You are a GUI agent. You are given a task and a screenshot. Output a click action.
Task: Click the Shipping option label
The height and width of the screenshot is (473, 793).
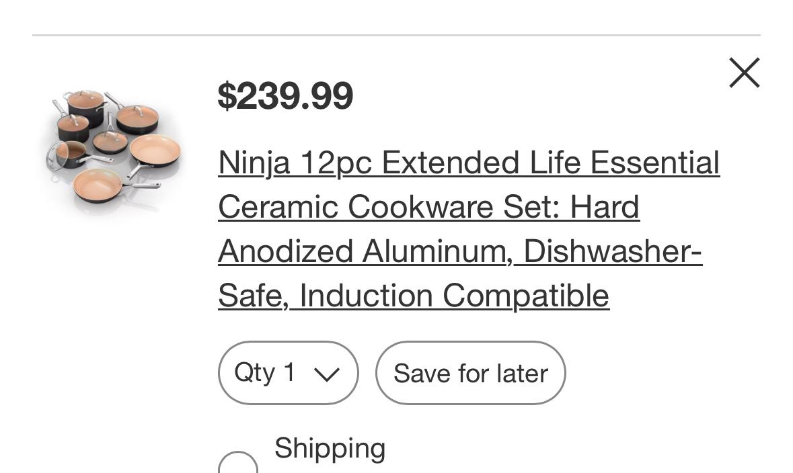coord(330,448)
